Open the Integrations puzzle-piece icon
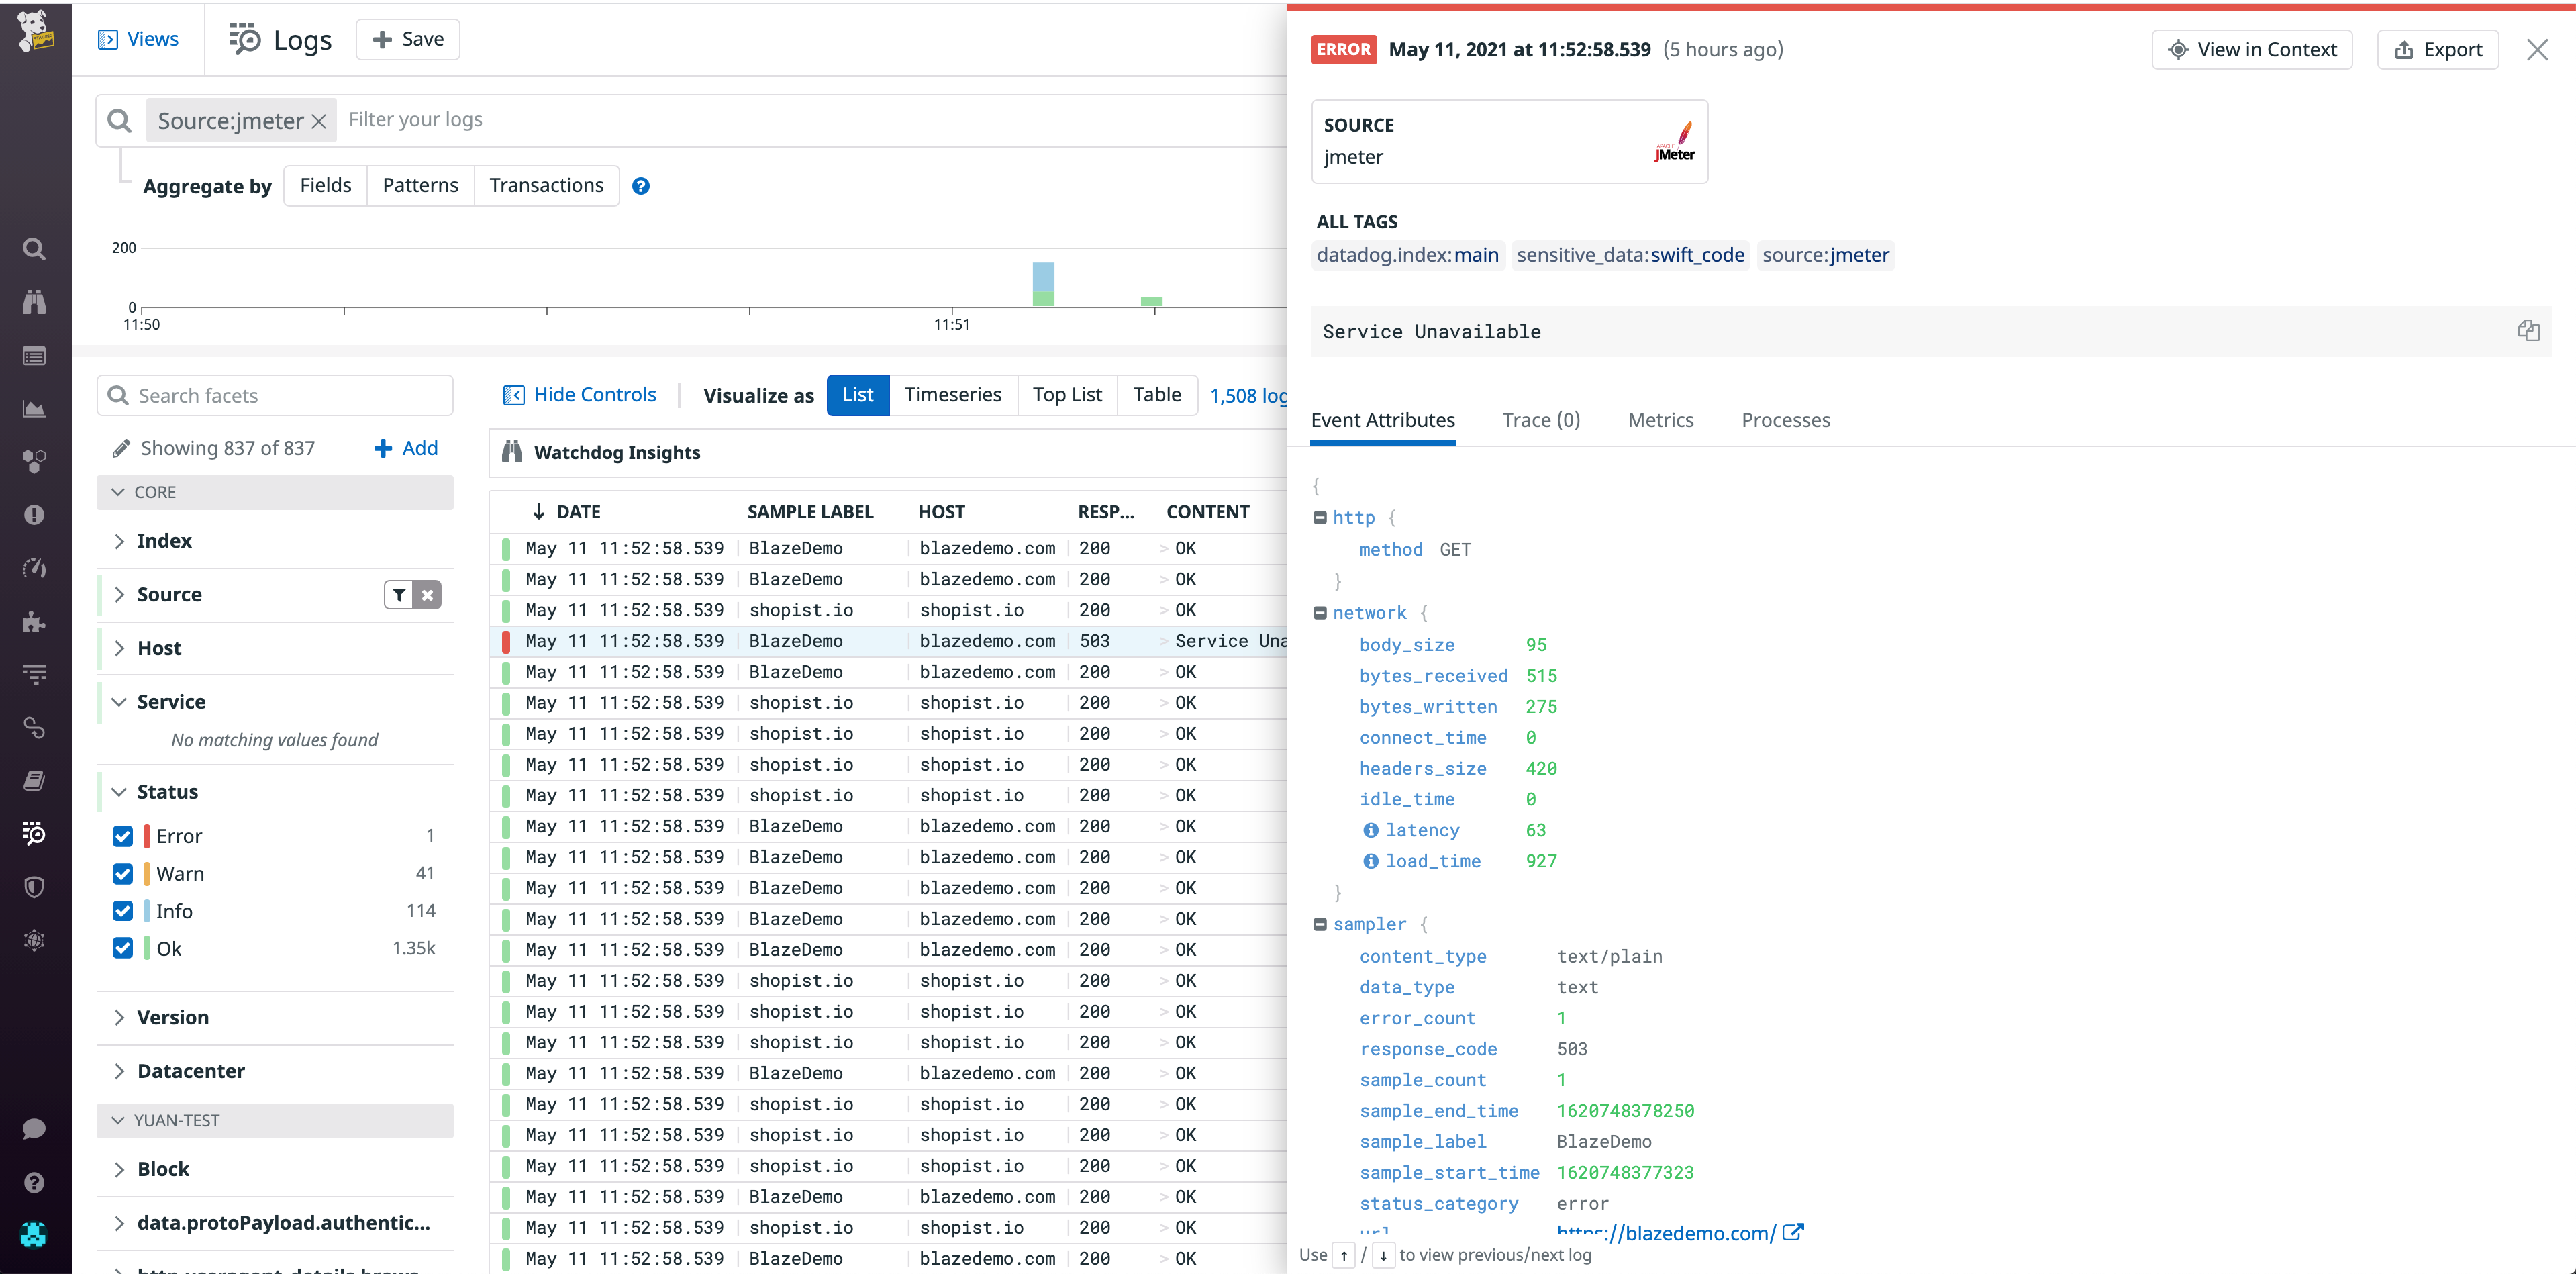Screen dimensions: 2576x1274 point(34,621)
